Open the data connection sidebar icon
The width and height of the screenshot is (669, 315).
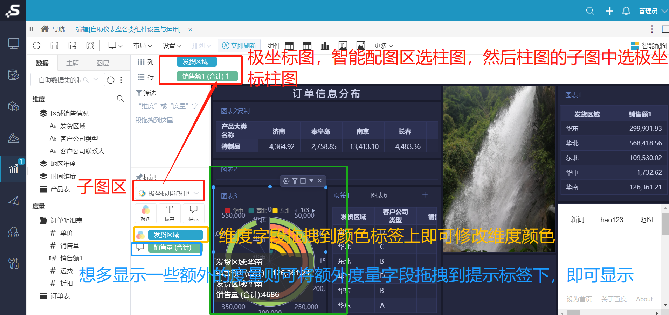[13, 75]
